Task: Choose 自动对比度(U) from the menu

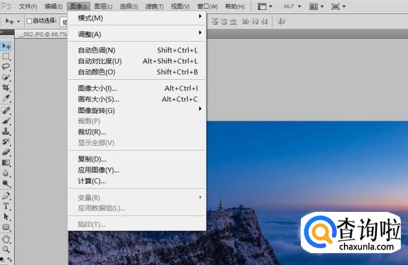Action: pyautogui.click(x=137, y=61)
